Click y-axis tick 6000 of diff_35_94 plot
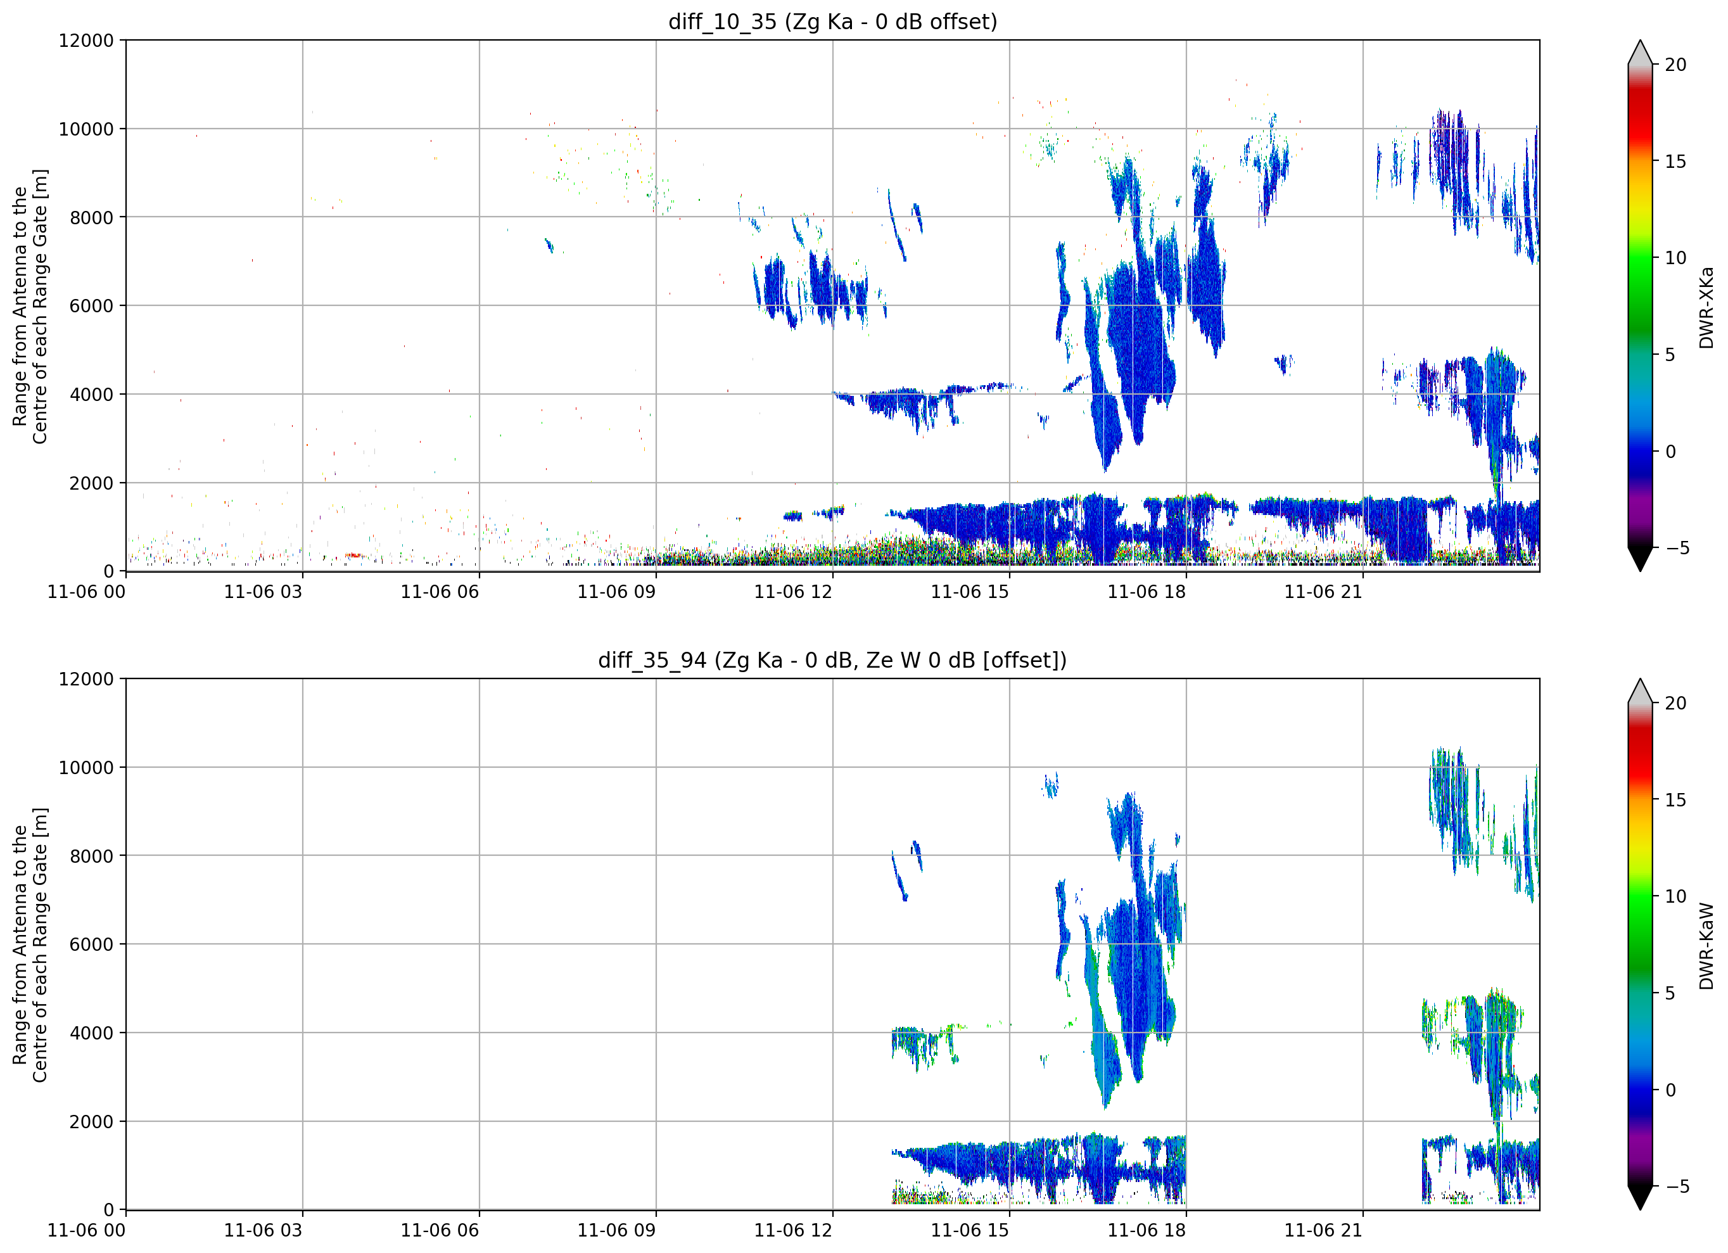1728x1253 pixels. (91, 945)
